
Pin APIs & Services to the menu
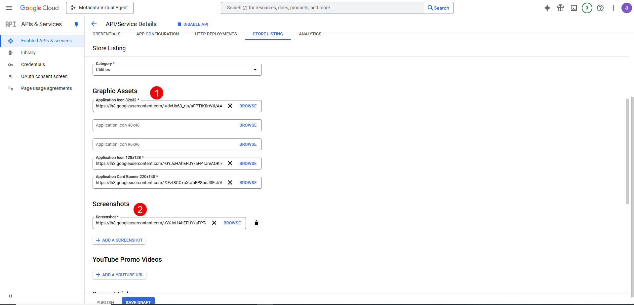[x=76, y=24]
